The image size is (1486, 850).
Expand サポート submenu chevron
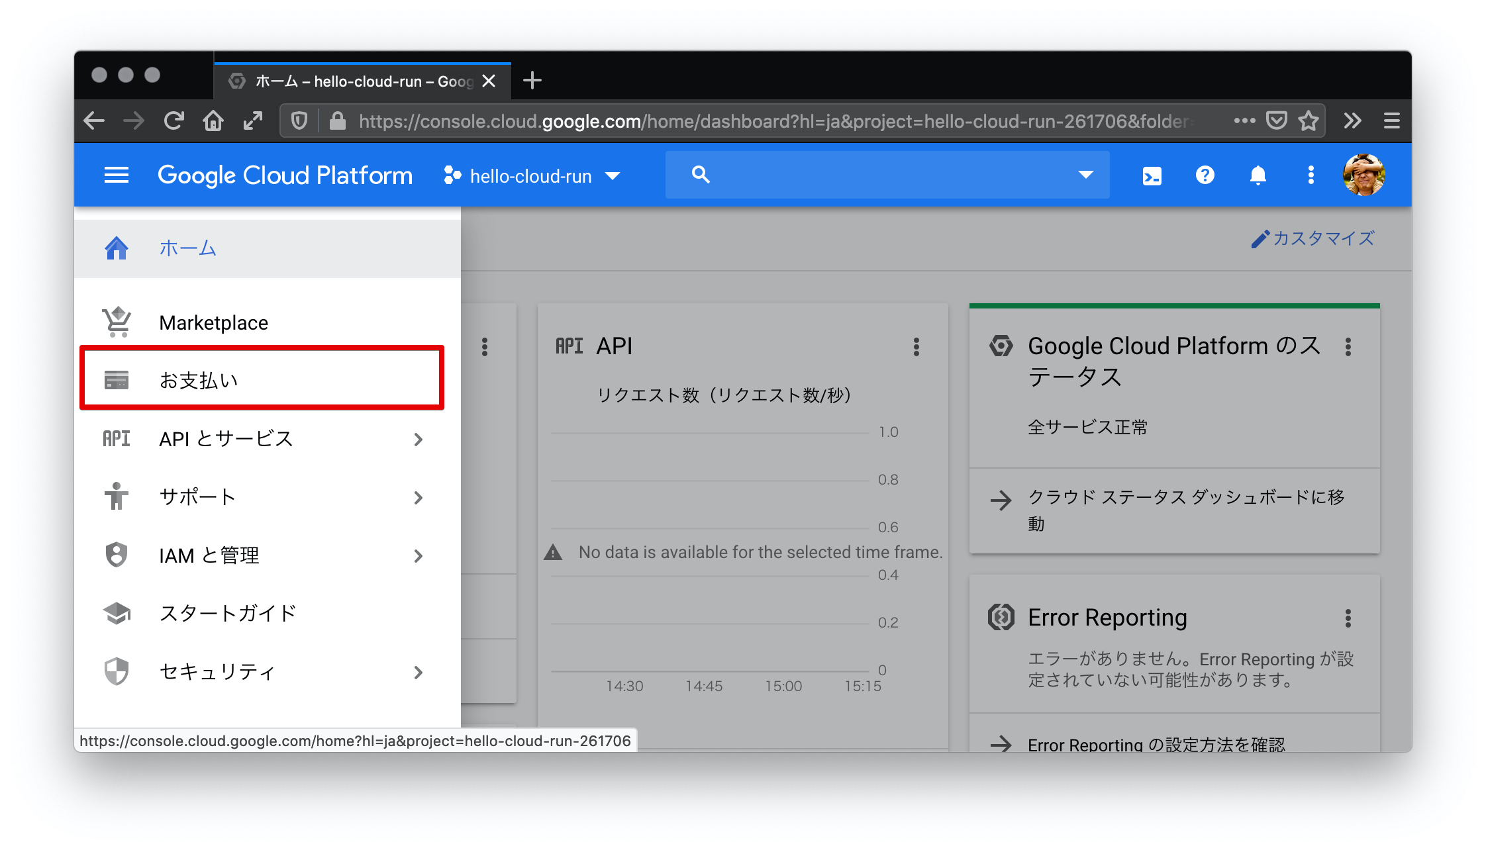419,498
